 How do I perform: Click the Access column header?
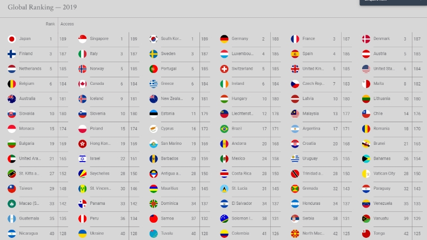click(67, 24)
